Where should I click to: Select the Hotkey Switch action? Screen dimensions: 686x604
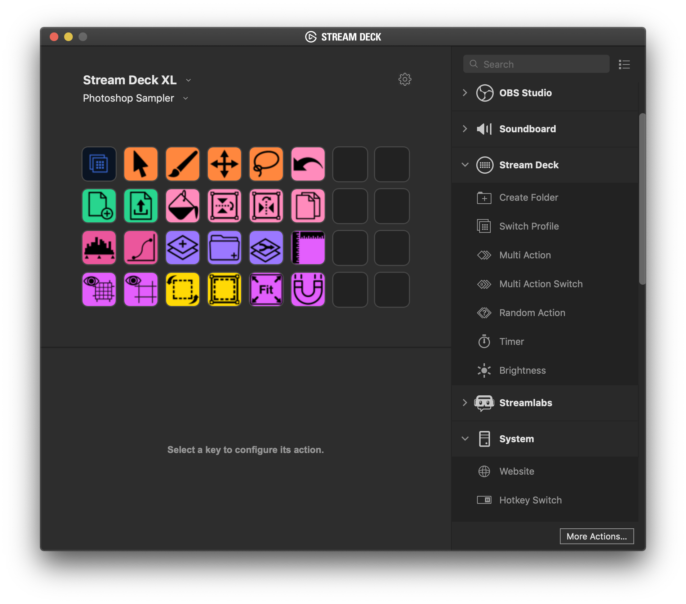click(545, 500)
